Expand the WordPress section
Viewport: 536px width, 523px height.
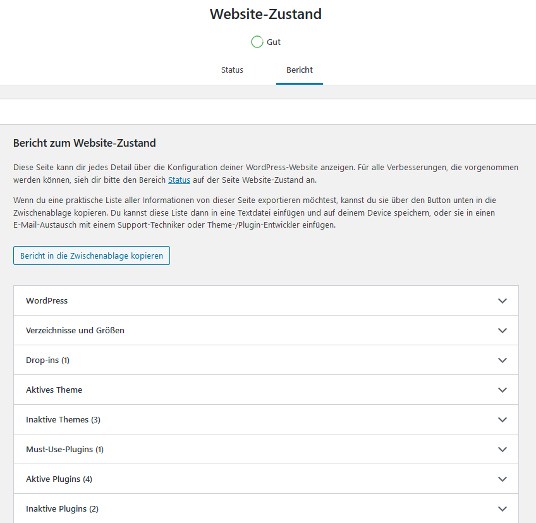(266, 300)
